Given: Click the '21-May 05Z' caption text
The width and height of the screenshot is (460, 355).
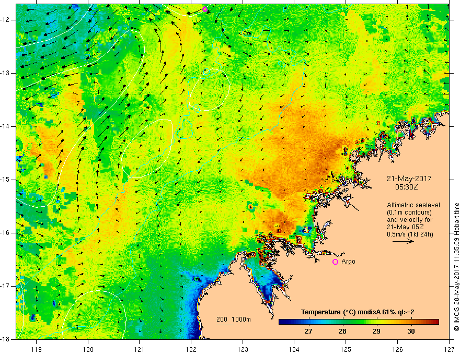Looking at the screenshot, I should click(405, 227).
